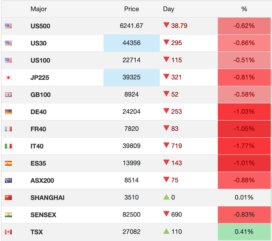Click the red down arrow in IT40 row
The height and width of the screenshot is (241, 272).
coord(166,145)
